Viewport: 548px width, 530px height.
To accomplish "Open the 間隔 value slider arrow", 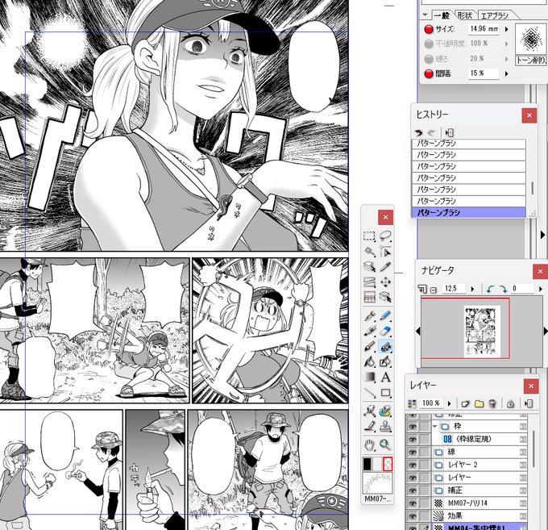I will pyautogui.click(x=506, y=73).
